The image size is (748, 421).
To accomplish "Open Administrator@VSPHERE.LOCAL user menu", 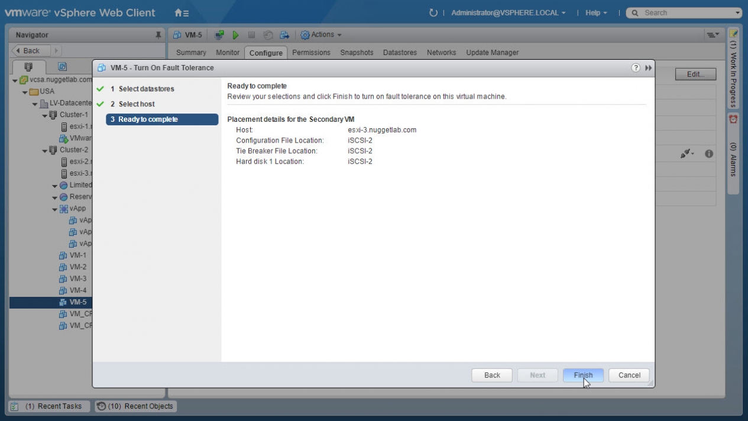I will 508,12.
